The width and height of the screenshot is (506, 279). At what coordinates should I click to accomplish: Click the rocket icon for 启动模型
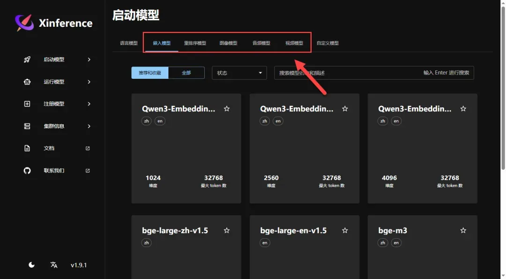point(27,60)
